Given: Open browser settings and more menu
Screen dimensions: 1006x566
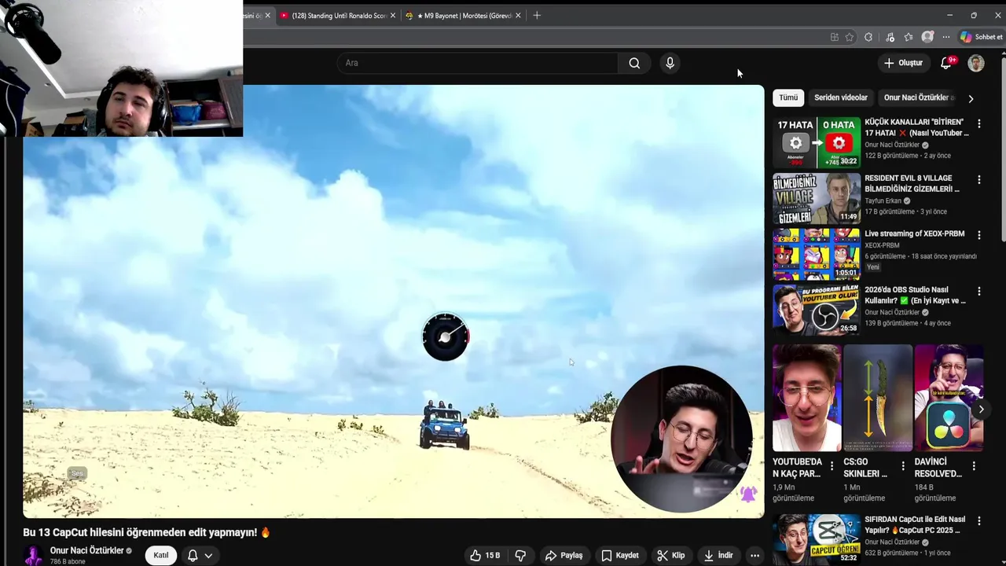Looking at the screenshot, I should click(946, 37).
